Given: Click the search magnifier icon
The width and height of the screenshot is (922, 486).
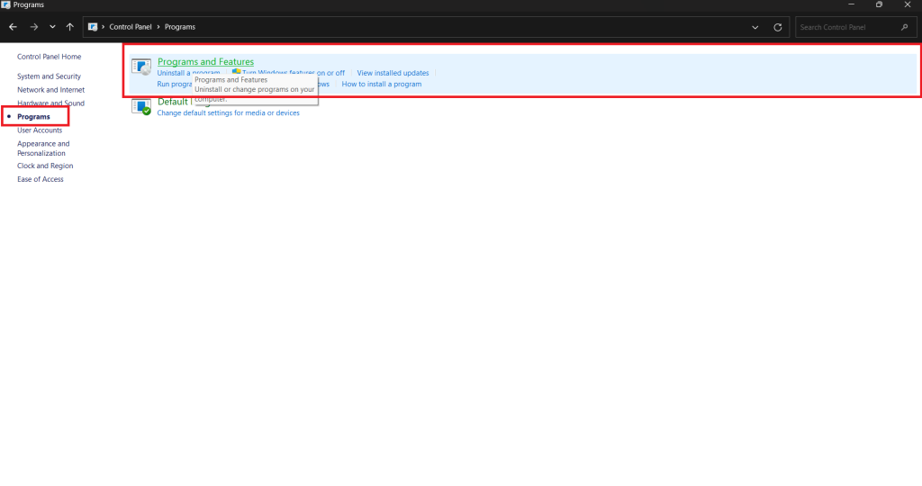Looking at the screenshot, I should tap(904, 27).
